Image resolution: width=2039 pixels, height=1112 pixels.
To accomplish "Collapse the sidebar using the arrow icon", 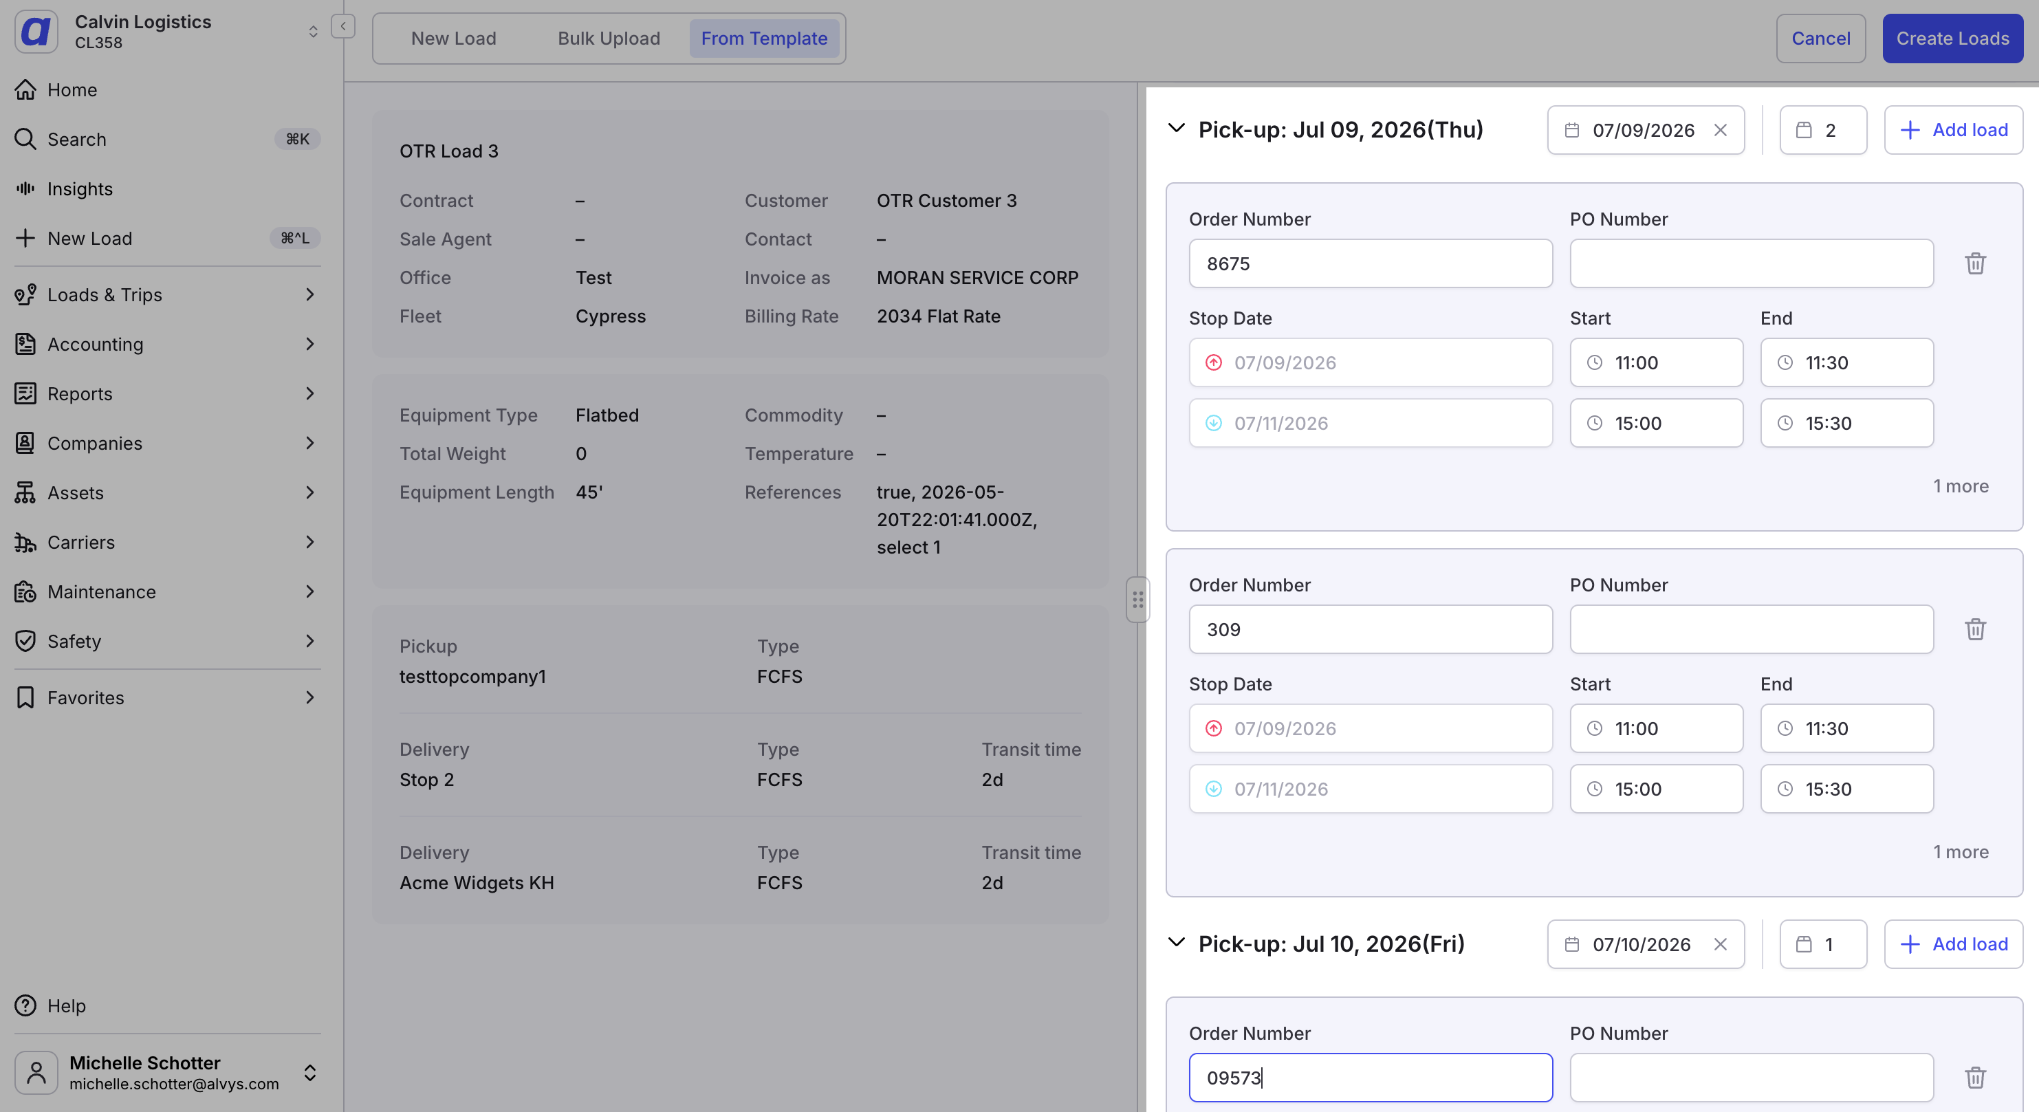I will point(342,26).
